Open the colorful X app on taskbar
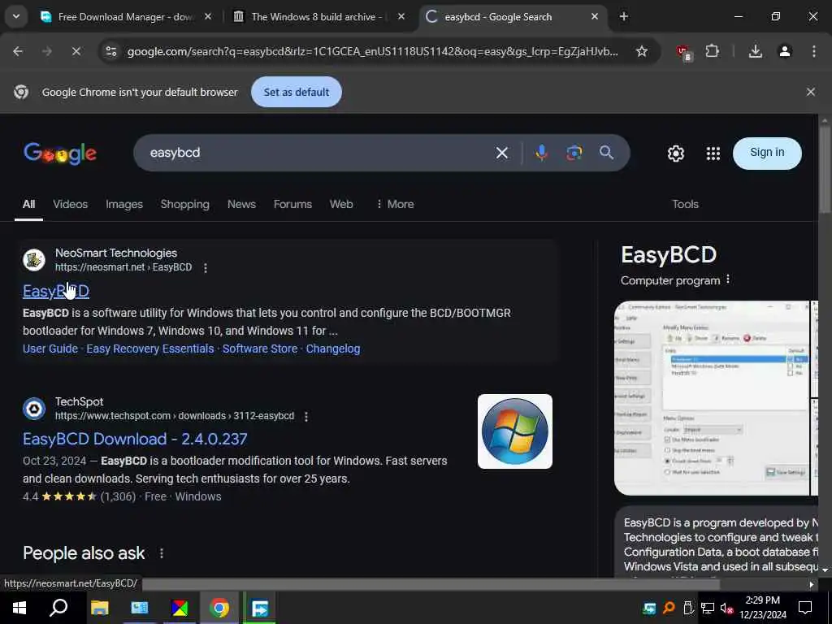 coord(180,608)
